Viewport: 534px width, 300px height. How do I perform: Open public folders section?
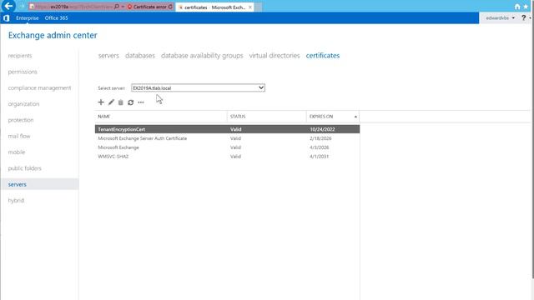click(x=24, y=168)
